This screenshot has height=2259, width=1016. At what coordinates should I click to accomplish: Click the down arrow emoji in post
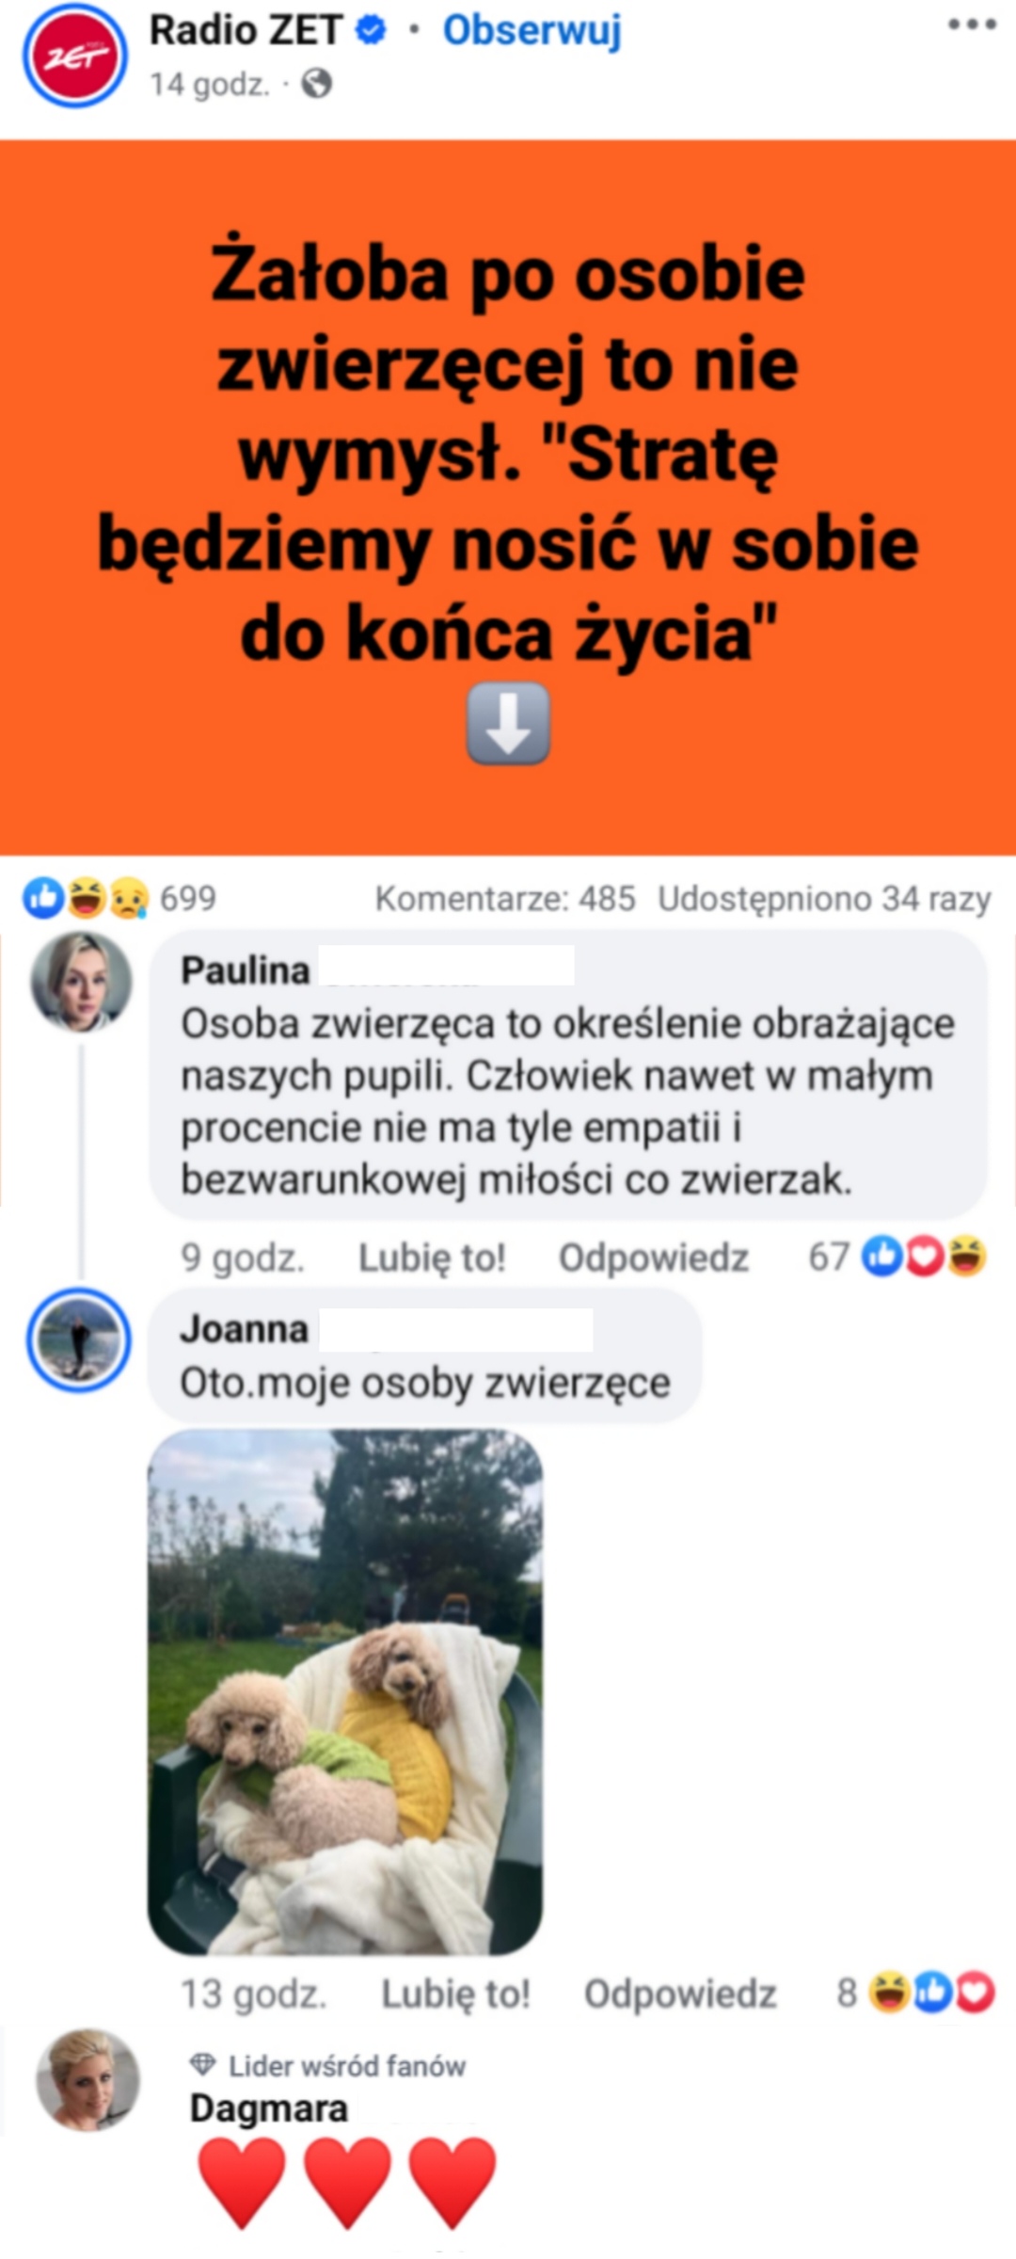(x=508, y=723)
